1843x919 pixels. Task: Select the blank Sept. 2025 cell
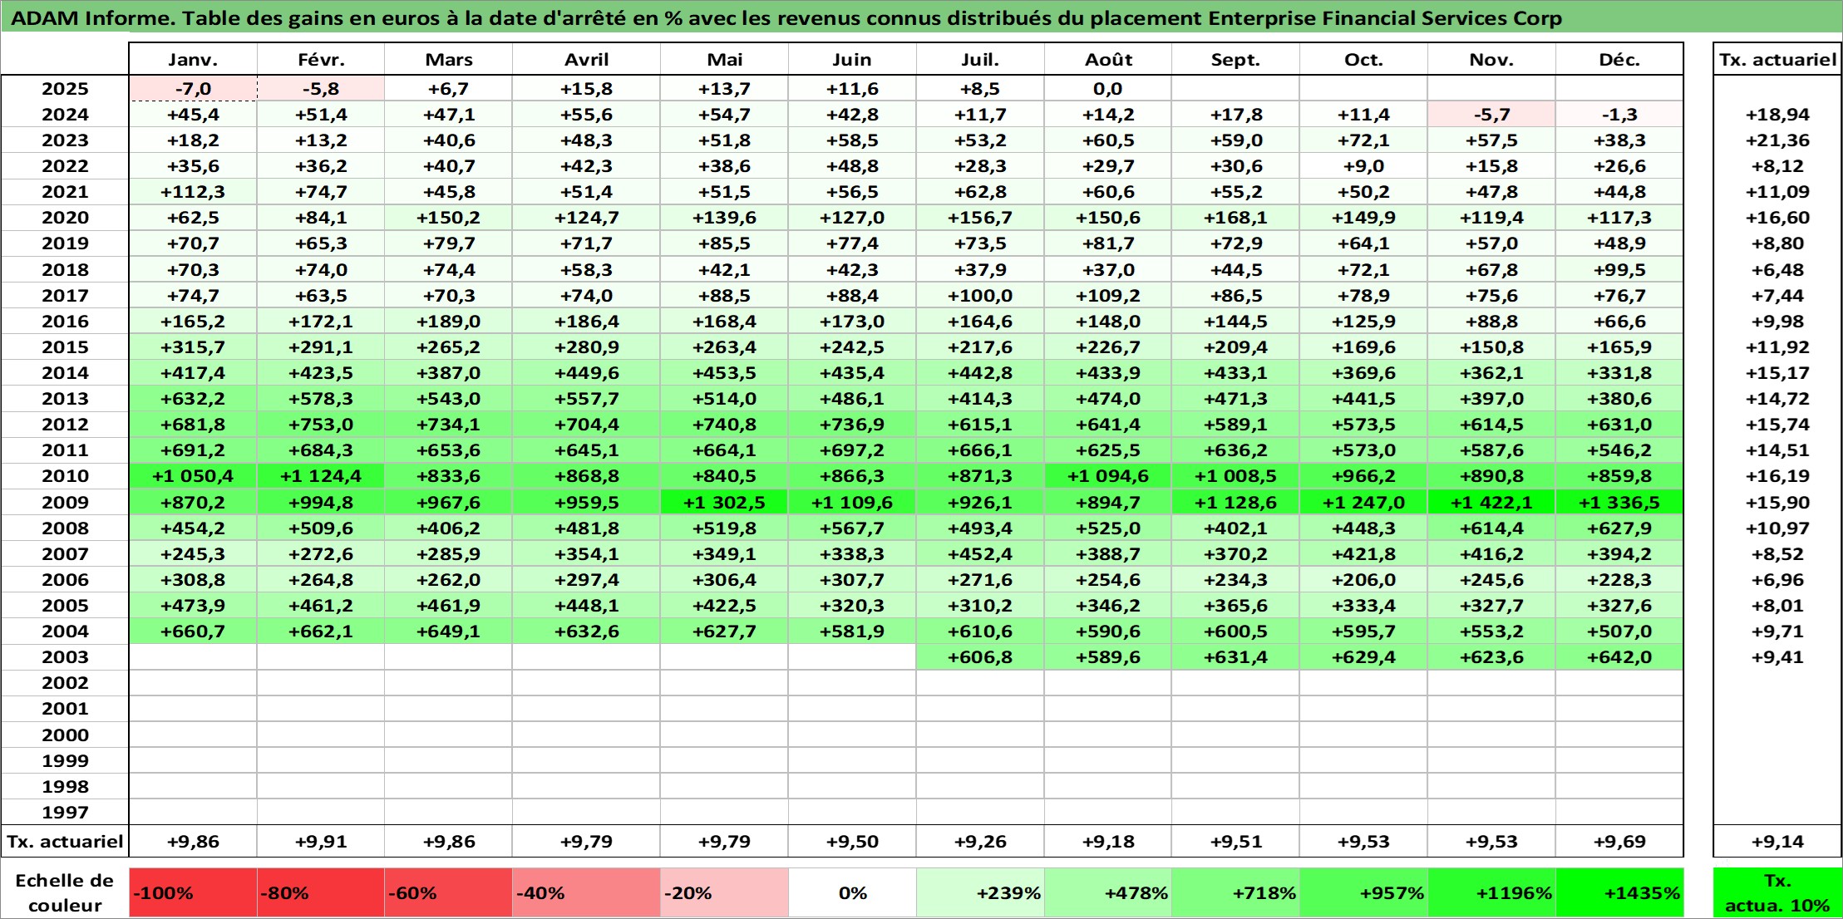tap(1235, 89)
